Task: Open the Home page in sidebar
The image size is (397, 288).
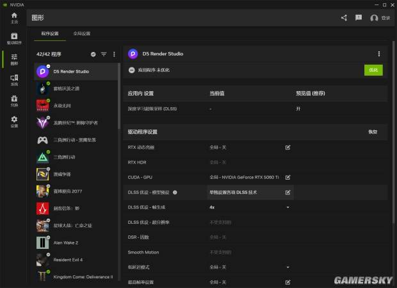Action: (x=14, y=18)
